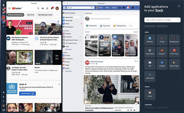Open YouTube notifications bell
This screenshot has height=113, width=184.
pyautogui.click(x=52, y=8)
